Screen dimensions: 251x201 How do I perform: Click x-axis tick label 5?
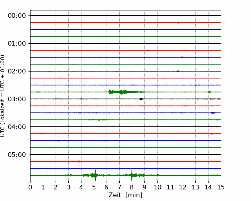94,187
